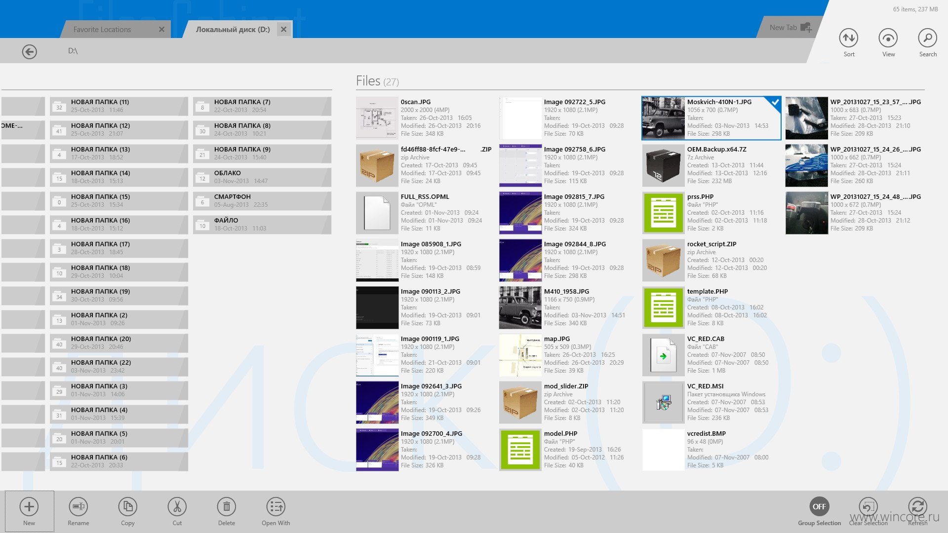Viewport: 948px width, 533px height.
Task: Click the Delete icon
Action: point(227,506)
